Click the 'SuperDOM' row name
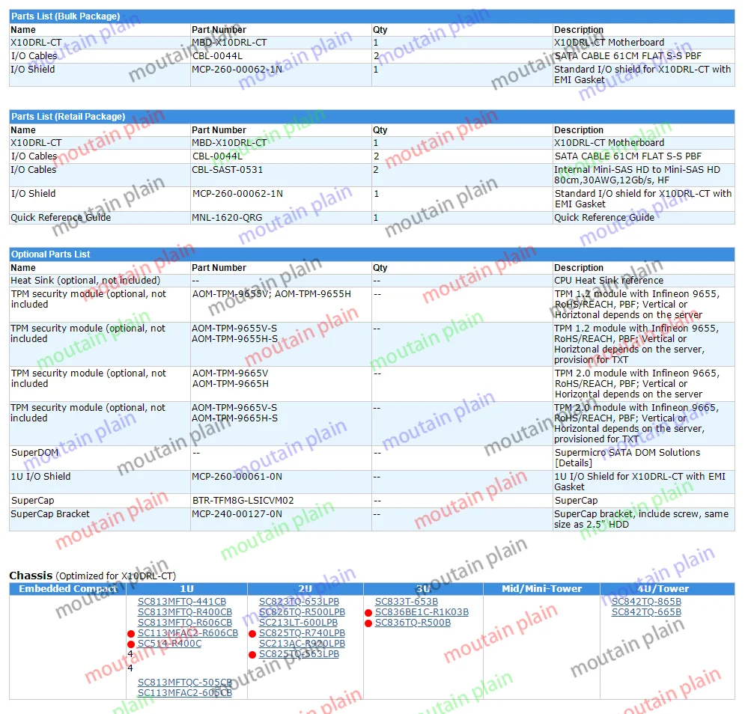Screen dimensions: 748x714 pos(35,453)
